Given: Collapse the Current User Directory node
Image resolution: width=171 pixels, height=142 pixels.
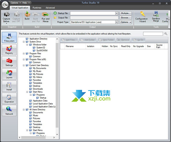Looking at the screenshot, I should click(x=24, y=65).
